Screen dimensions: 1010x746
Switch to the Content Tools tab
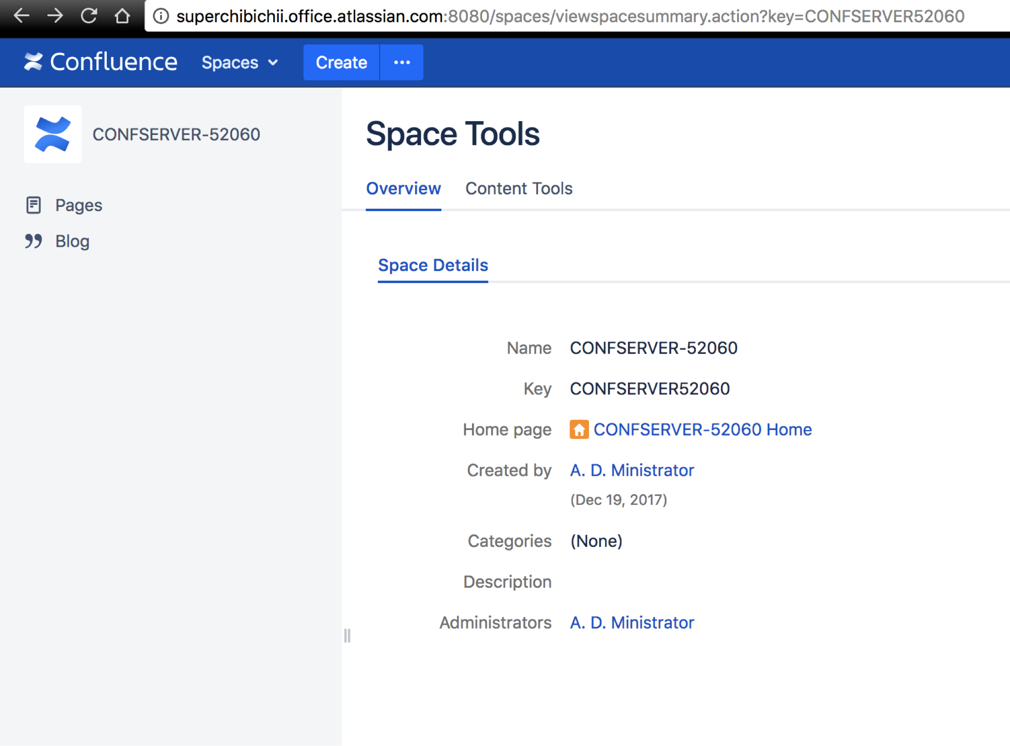pos(519,189)
